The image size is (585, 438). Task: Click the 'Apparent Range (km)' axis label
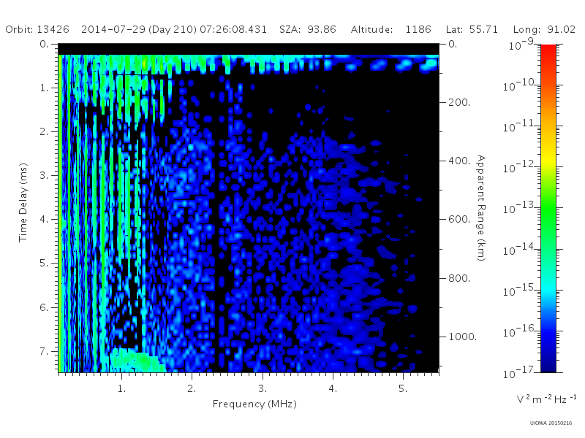coord(482,208)
